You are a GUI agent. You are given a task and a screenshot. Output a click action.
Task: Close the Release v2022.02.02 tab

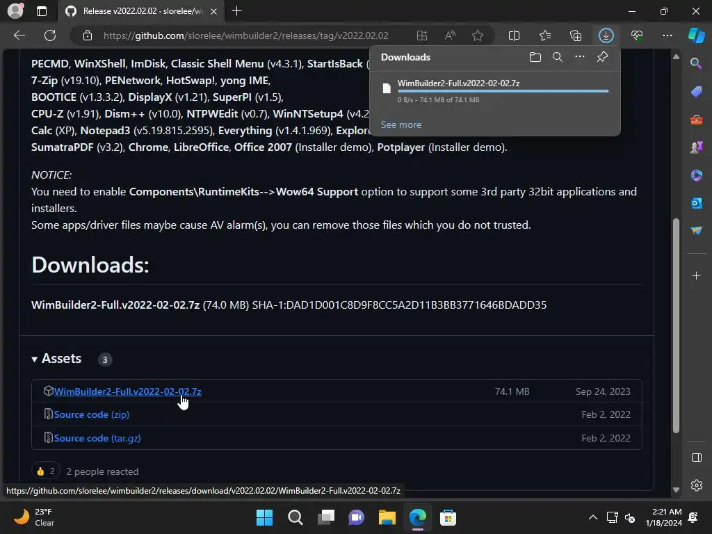point(213,11)
